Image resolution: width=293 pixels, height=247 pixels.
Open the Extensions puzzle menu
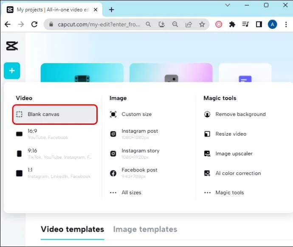[x=232, y=24]
